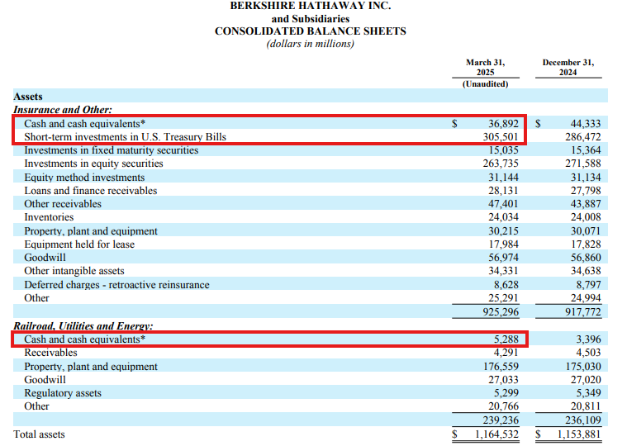Select the Regulatory assets row label
The width and height of the screenshot is (627, 446).
coord(62,393)
